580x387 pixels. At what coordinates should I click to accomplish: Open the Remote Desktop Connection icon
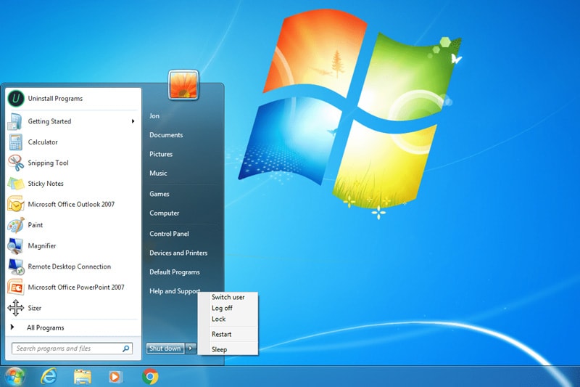[16, 266]
